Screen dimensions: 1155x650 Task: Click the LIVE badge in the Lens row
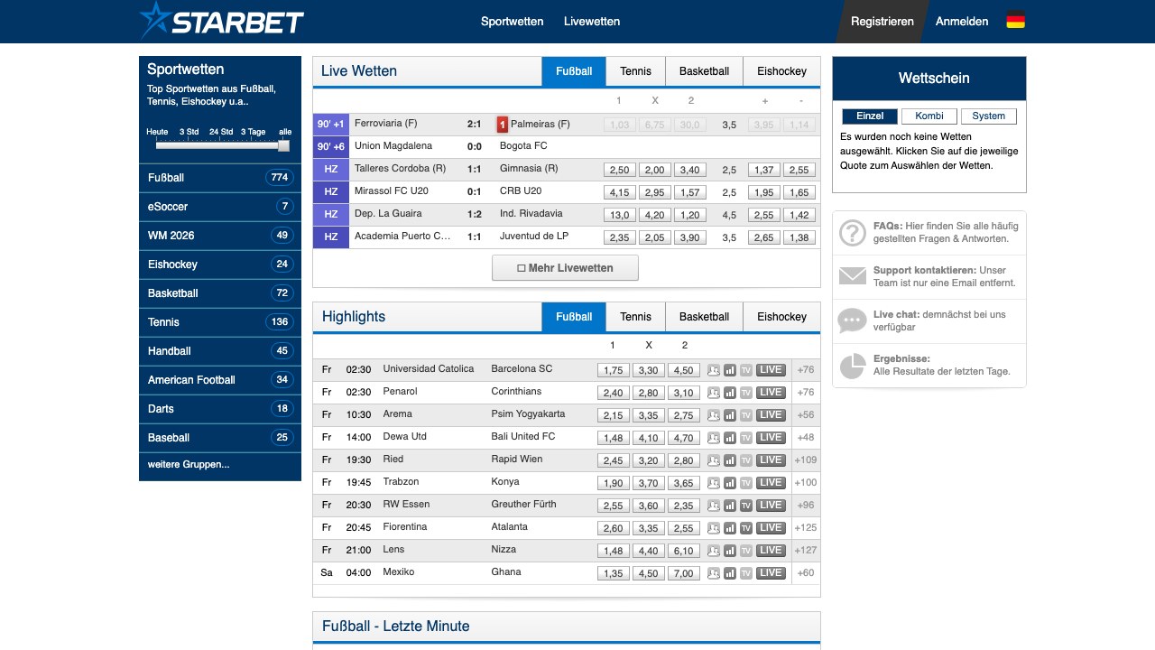(x=771, y=551)
